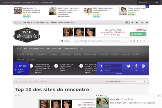Click the Smartphone tag link
This screenshot has height=108, width=162.
click(66, 54)
